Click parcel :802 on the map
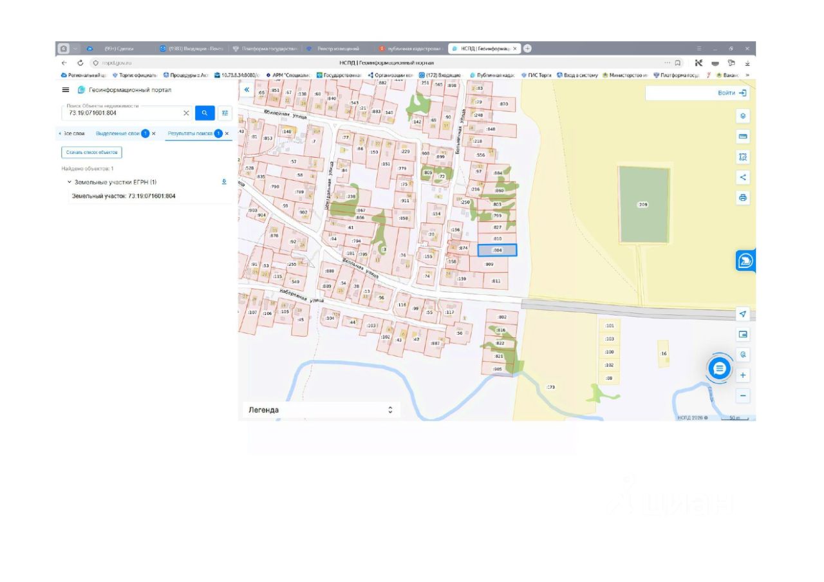This screenshot has width=824, height=582. click(x=503, y=317)
